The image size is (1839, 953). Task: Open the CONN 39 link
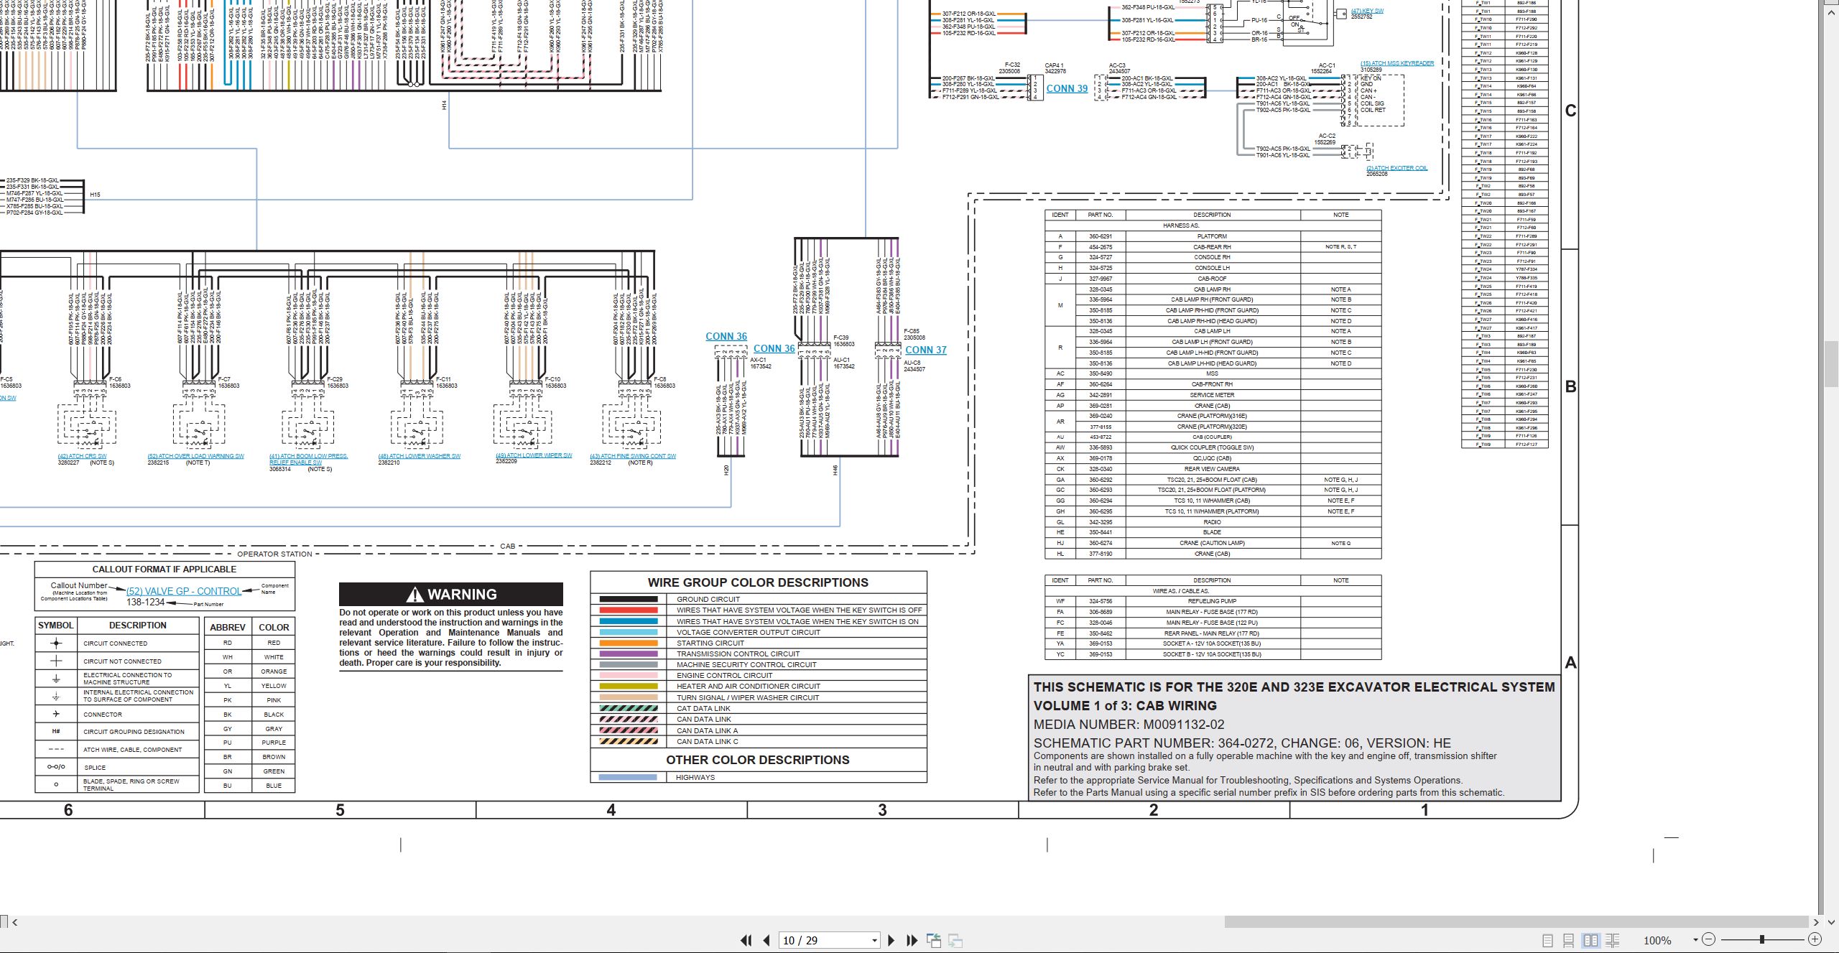1067,88
